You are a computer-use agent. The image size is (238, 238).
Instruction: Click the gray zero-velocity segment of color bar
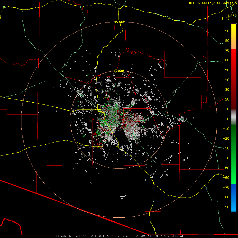tap(234, 117)
